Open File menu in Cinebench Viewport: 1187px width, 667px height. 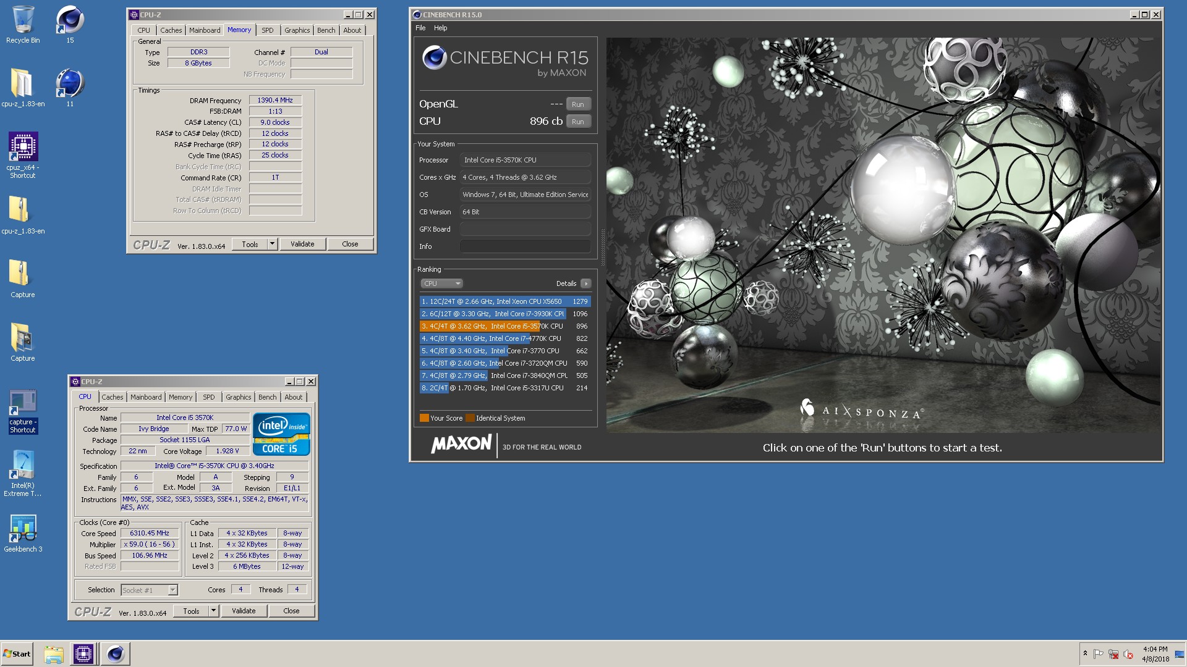click(420, 28)
